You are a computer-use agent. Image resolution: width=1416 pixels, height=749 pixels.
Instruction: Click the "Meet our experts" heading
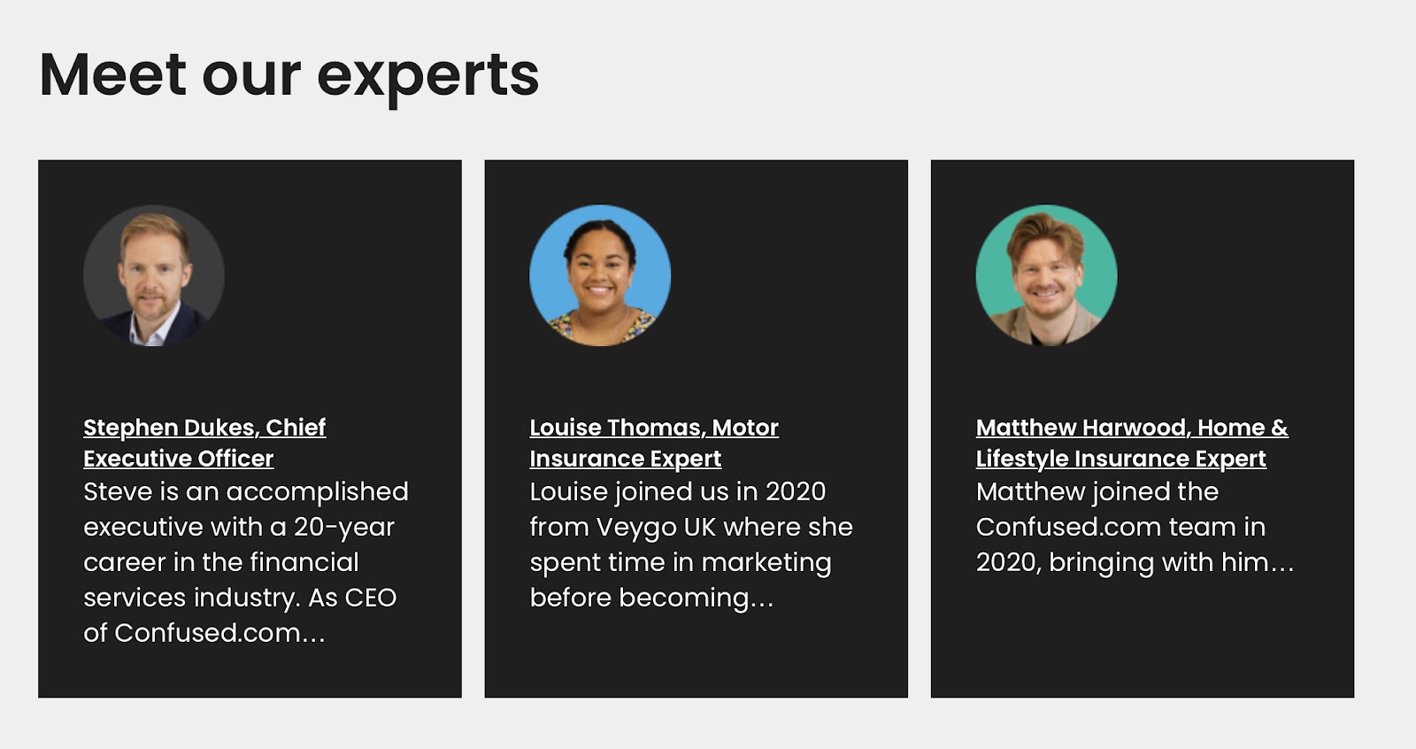click(x=289, y=74)
